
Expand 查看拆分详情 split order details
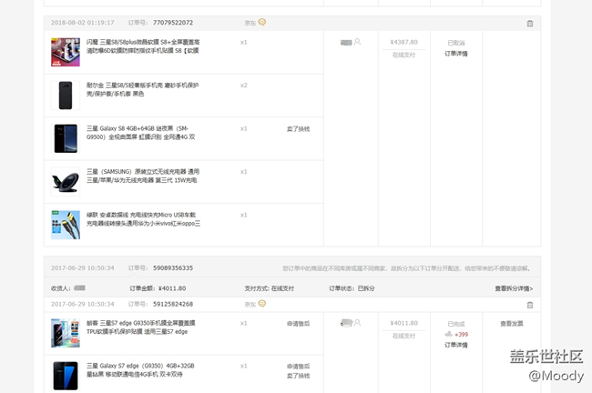514,288
